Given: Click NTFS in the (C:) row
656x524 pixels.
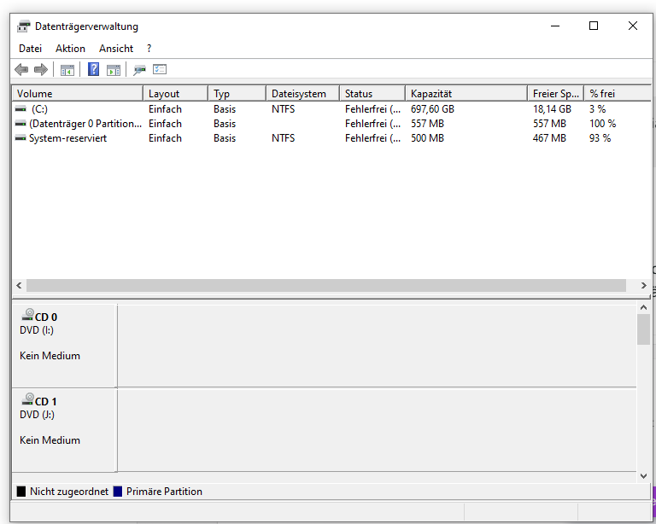Looking at the screenshot, I should click(x=284, y=109).
